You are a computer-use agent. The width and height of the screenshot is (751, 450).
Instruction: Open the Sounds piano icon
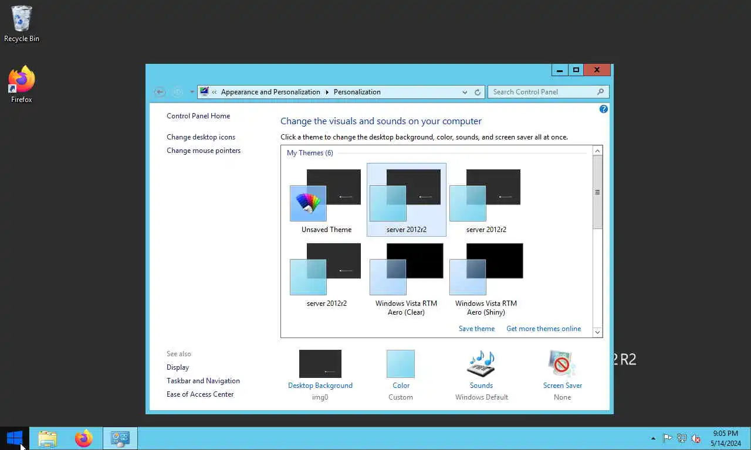(481, 364)
